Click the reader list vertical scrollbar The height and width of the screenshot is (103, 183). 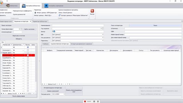click(36, 64)
